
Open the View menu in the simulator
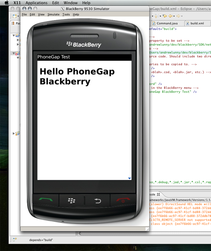coord(41,14)
